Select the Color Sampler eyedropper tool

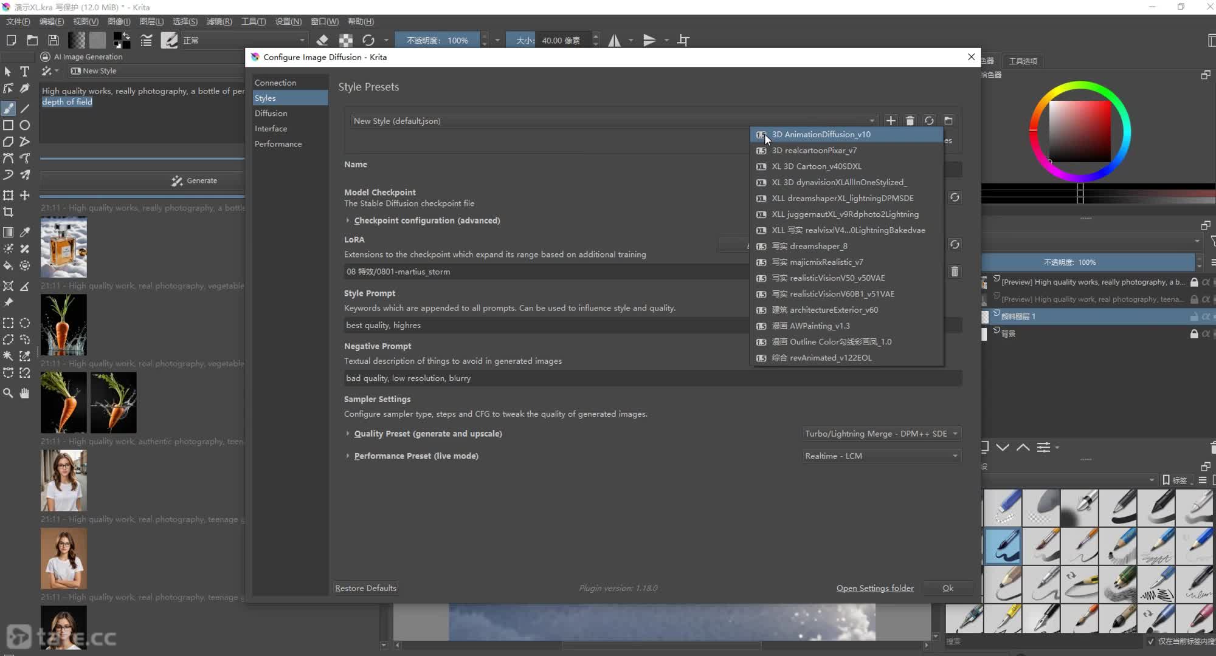24,232
